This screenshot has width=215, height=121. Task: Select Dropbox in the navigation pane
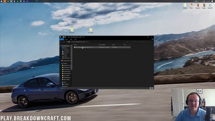click(x=65, y=64)
